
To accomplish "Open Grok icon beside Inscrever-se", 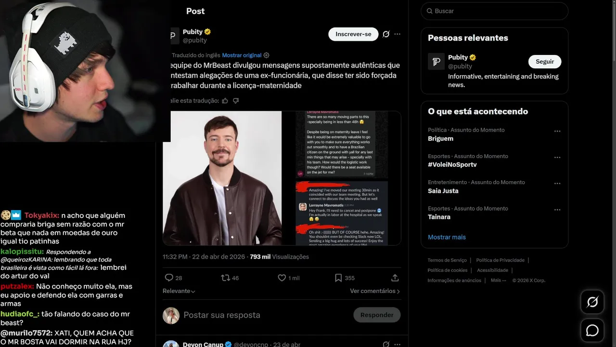I will tap(386, 34).
